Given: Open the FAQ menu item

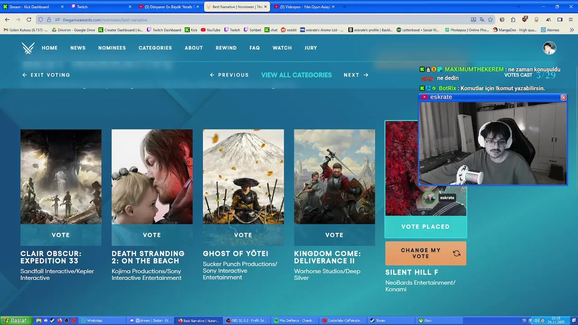Looking at the screenshot, I should tap(255, 48).
